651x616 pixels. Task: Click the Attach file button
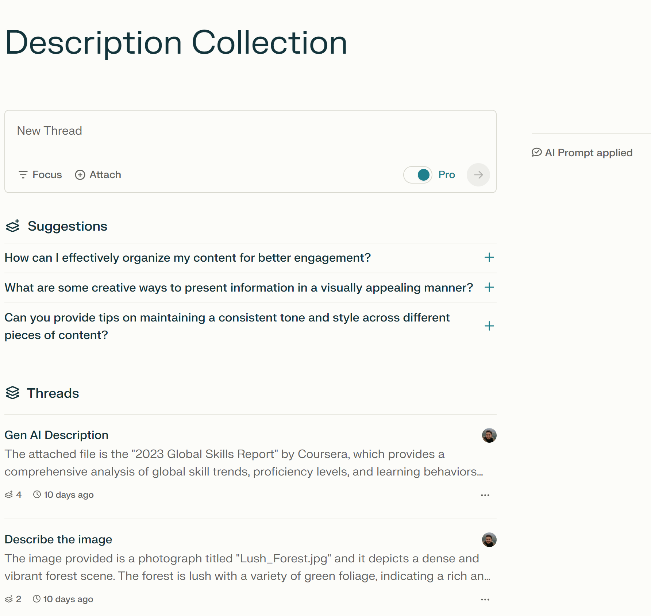(98, 175)
